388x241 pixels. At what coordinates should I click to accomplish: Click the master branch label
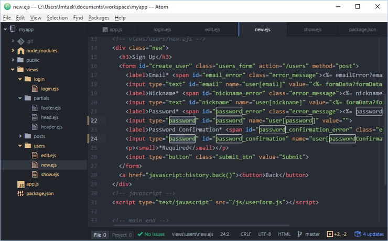tap(312, 234)
